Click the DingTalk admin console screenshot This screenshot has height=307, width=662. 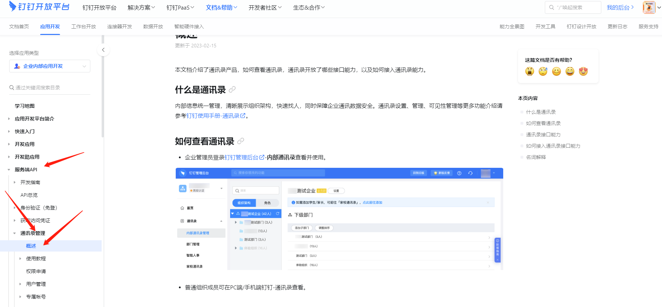[339, 219]
